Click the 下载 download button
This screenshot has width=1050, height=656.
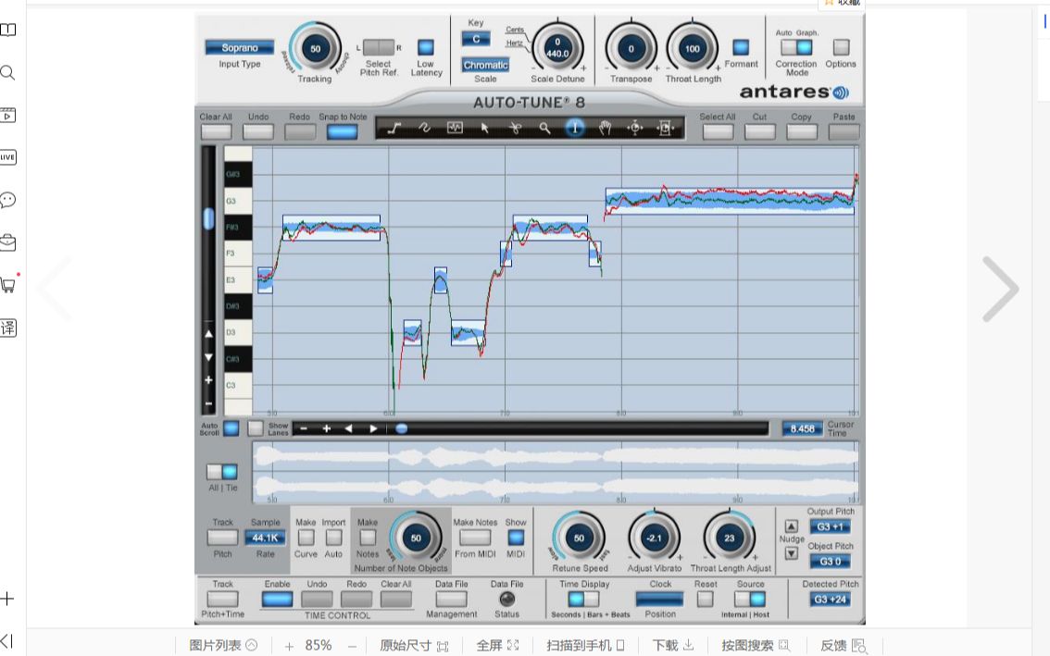(673, 645)
